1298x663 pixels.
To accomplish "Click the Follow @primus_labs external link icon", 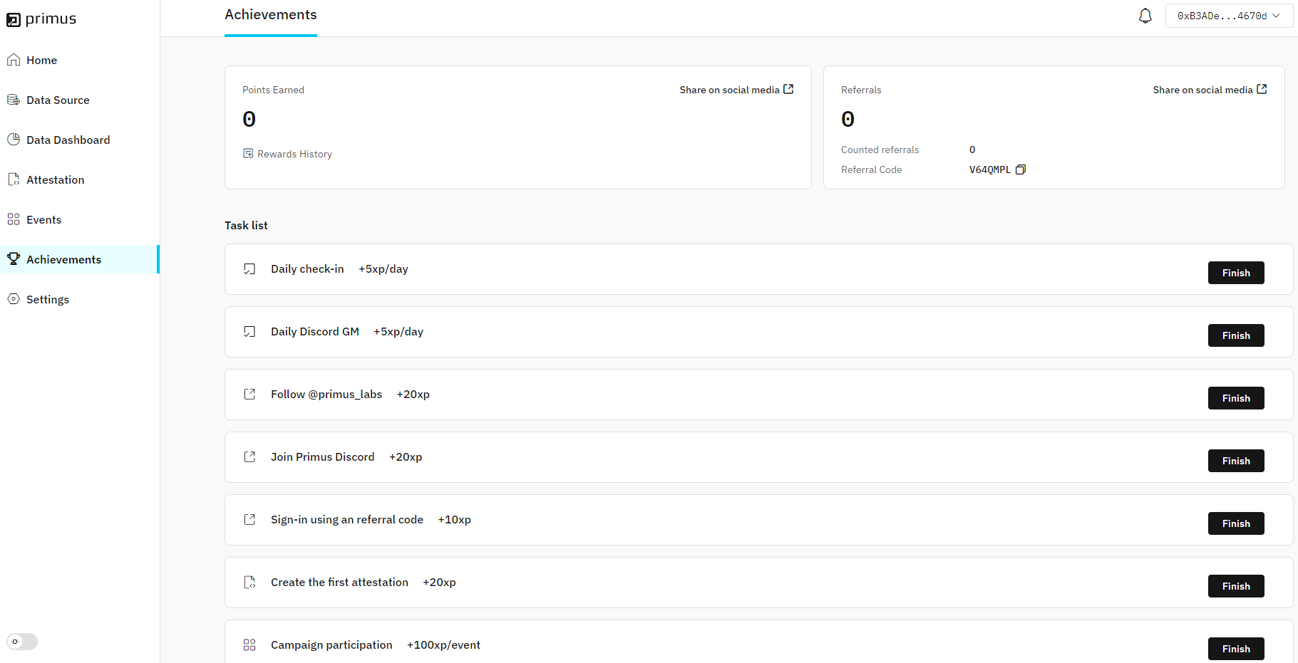I will (x=249, y=395).
